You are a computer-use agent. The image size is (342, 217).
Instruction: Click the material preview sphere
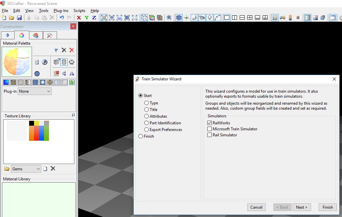[x=17, y=62]
